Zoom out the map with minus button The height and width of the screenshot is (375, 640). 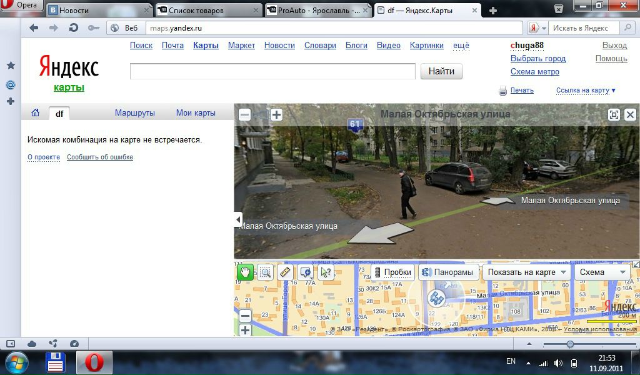pyautogui.click(x=245, y=316)
